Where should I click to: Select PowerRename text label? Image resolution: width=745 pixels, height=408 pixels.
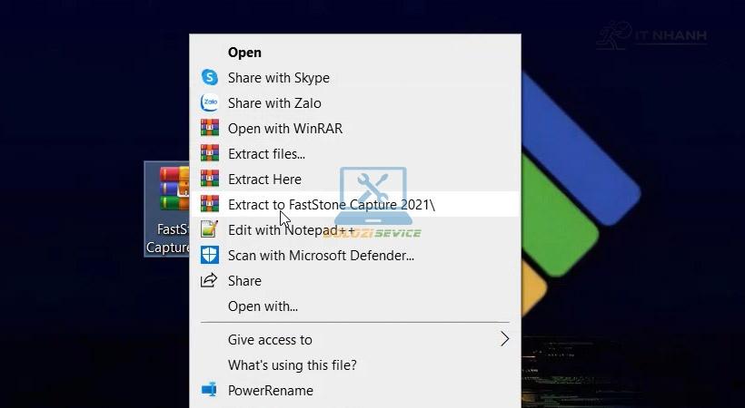(270, 391)
